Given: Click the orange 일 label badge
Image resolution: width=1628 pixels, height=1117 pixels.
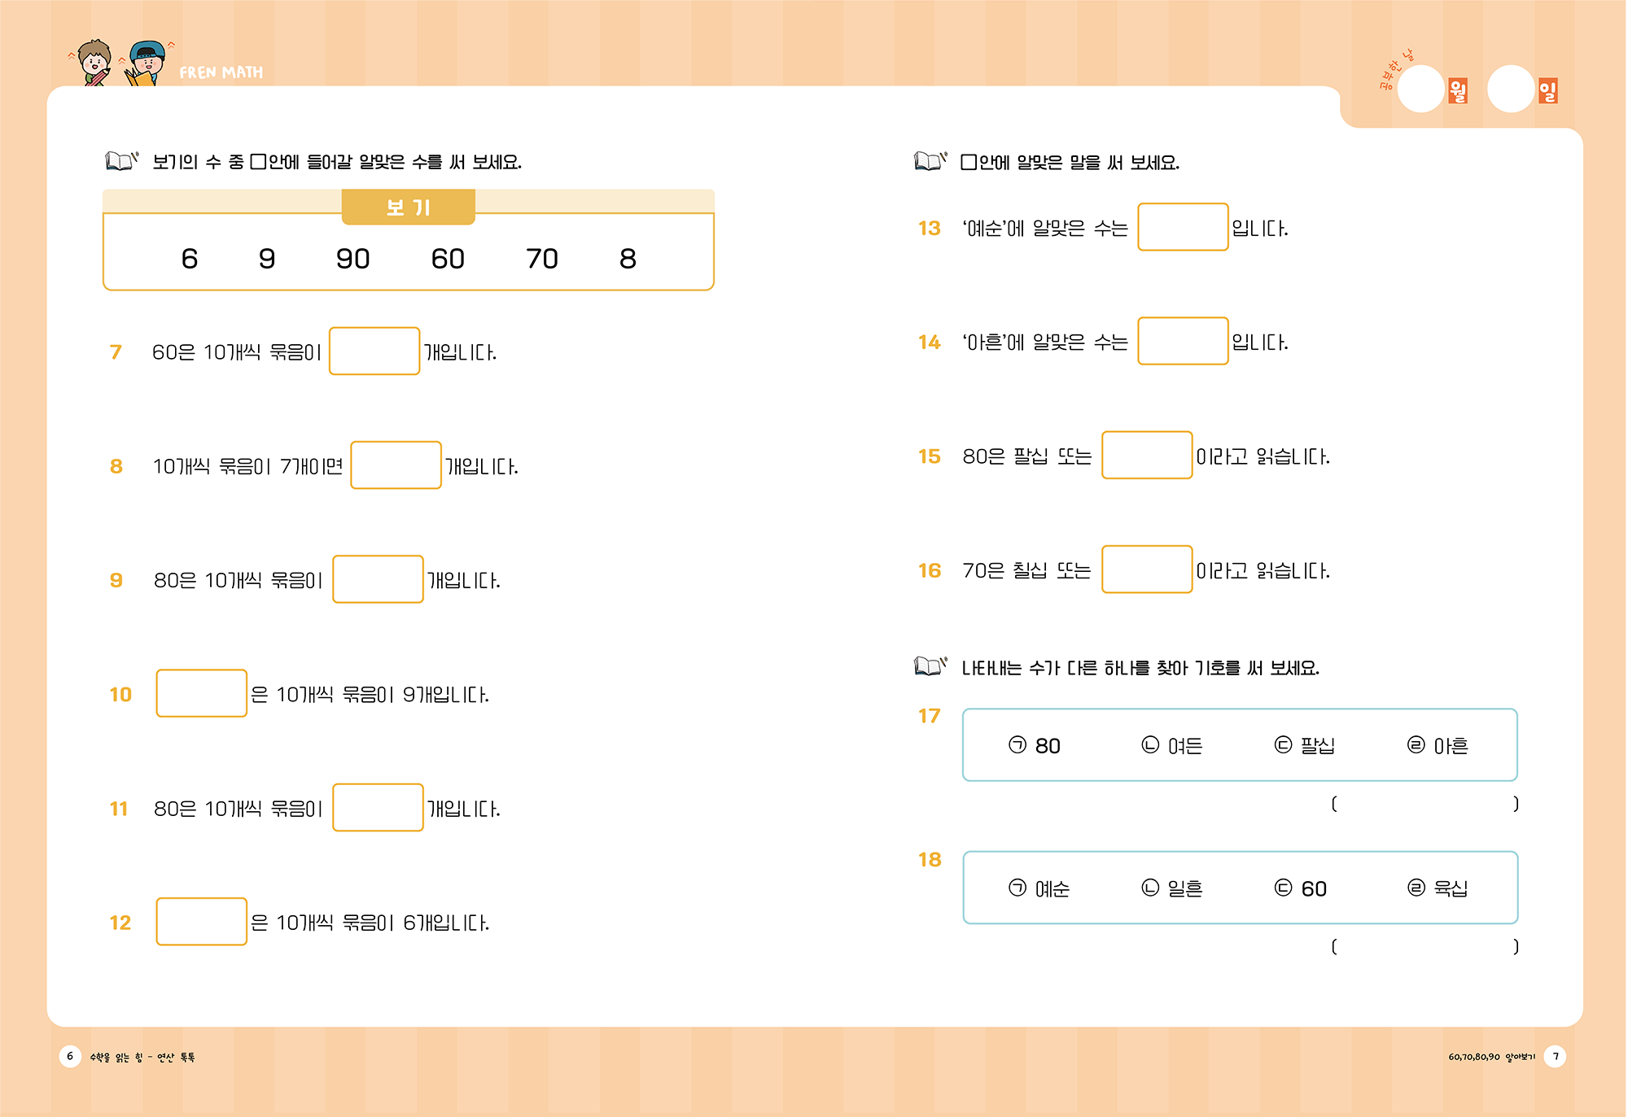Looking at the screenshot, I should click(x=1547, y=90).
